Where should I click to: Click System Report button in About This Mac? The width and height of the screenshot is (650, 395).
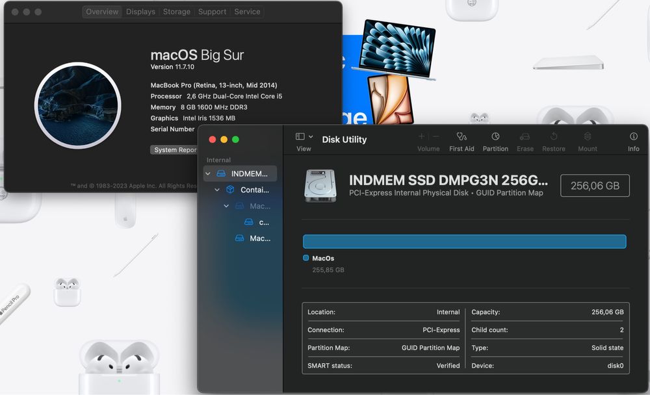click(174, 149)
